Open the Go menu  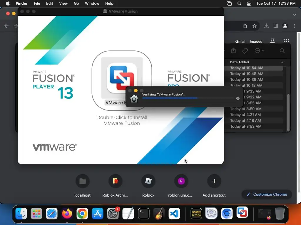[x=76, y=3]
